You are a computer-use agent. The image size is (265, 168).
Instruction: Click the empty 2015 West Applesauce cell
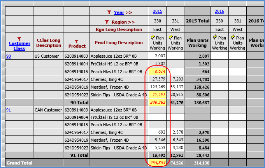click(x=175, y=57)
